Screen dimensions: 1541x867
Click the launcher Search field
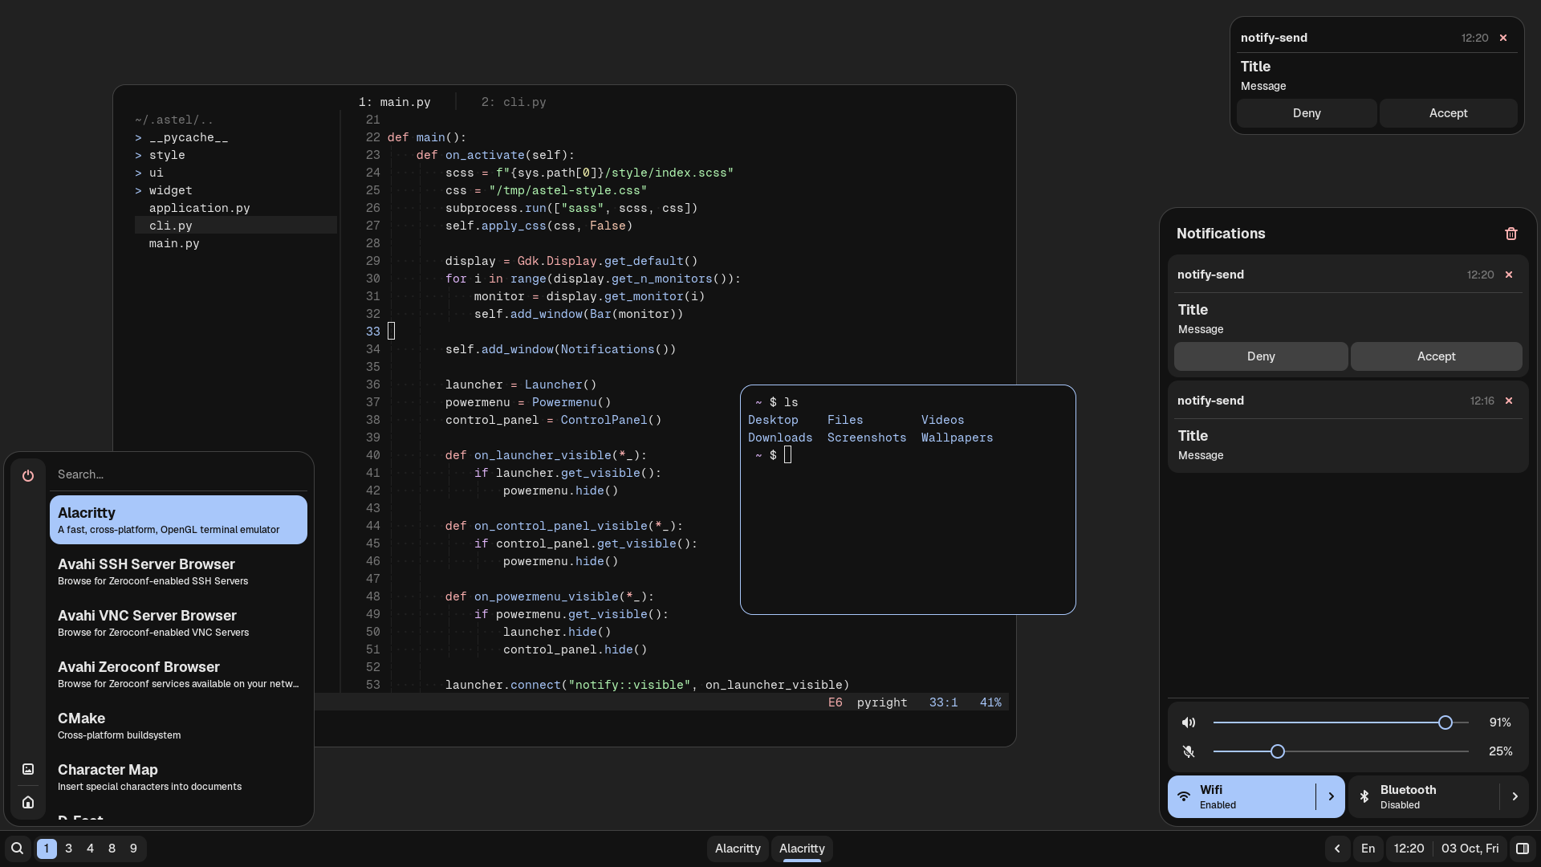coord(178,474)
